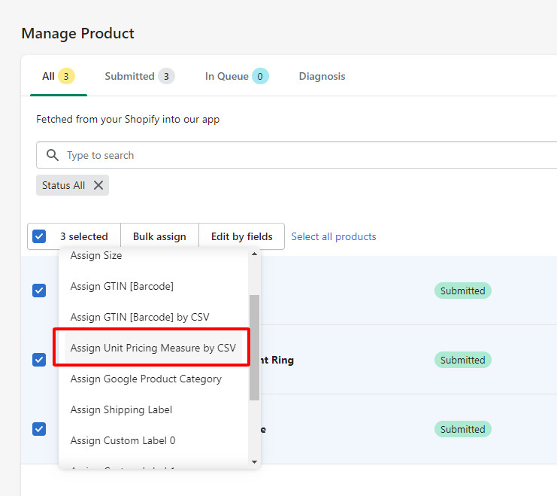Click the search magnifier icon

(53, 155)
